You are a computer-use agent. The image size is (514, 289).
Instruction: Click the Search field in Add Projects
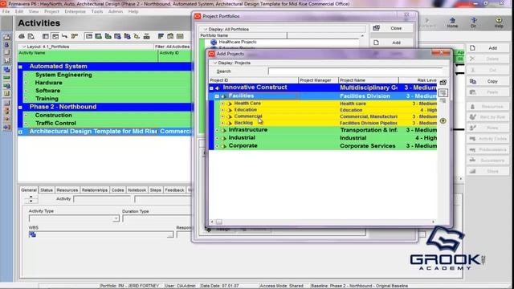pyautogui.click(x=355, y=71)
